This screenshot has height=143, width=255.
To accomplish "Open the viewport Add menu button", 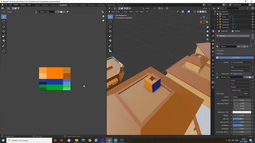I will click(x=137, y=12).
